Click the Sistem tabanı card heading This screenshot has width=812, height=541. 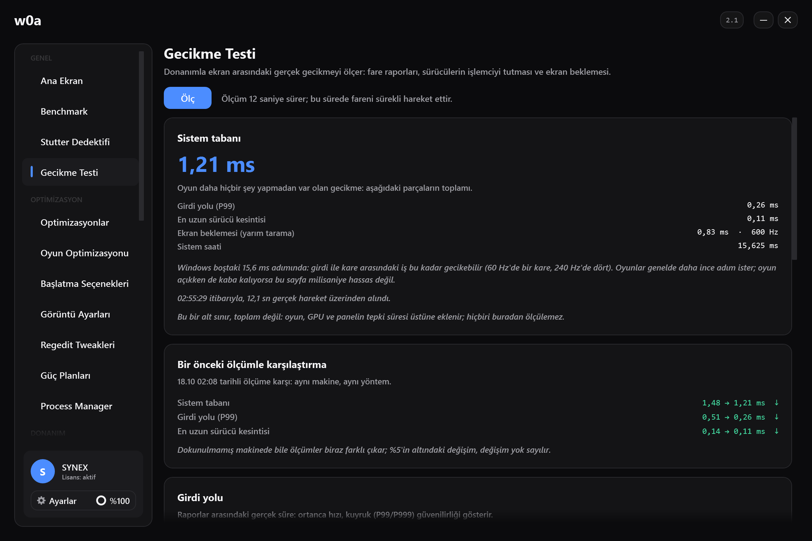click(x=209, y=138)
